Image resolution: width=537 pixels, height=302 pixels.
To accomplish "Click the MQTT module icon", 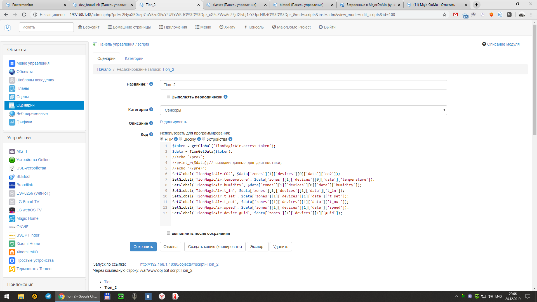I will [12, 152].
